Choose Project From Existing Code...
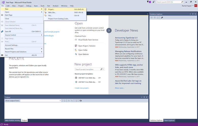Image resolution: width=198 pixels, height=126 pixels. point(65,19)
